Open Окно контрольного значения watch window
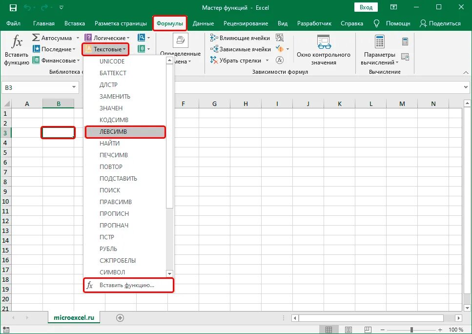This screenshot has height=334, width=472. [x=324, y=50]
